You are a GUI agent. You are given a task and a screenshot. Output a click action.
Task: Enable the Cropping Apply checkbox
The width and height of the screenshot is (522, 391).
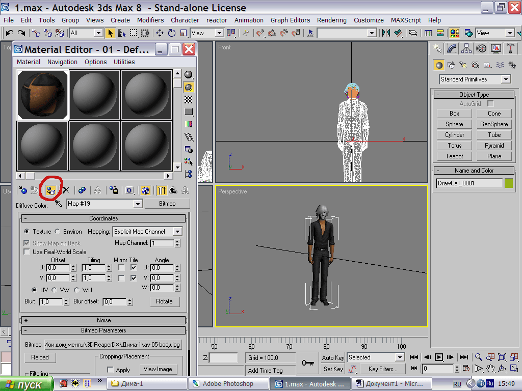tap(110, 370)
